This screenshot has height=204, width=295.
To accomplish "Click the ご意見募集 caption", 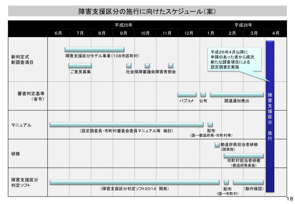I will pyautogui.click(x=80, y=72).
